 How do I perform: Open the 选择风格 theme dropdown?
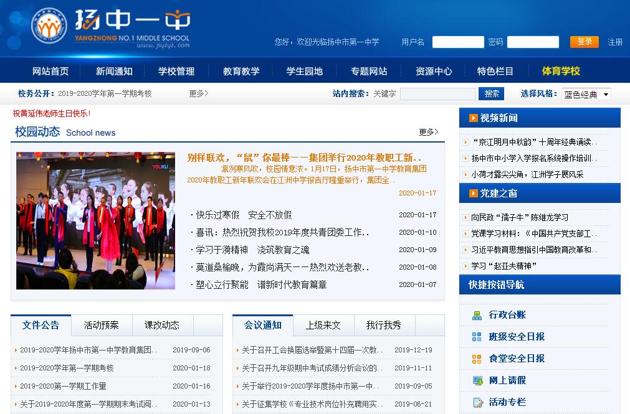click(x=586, y=94)
